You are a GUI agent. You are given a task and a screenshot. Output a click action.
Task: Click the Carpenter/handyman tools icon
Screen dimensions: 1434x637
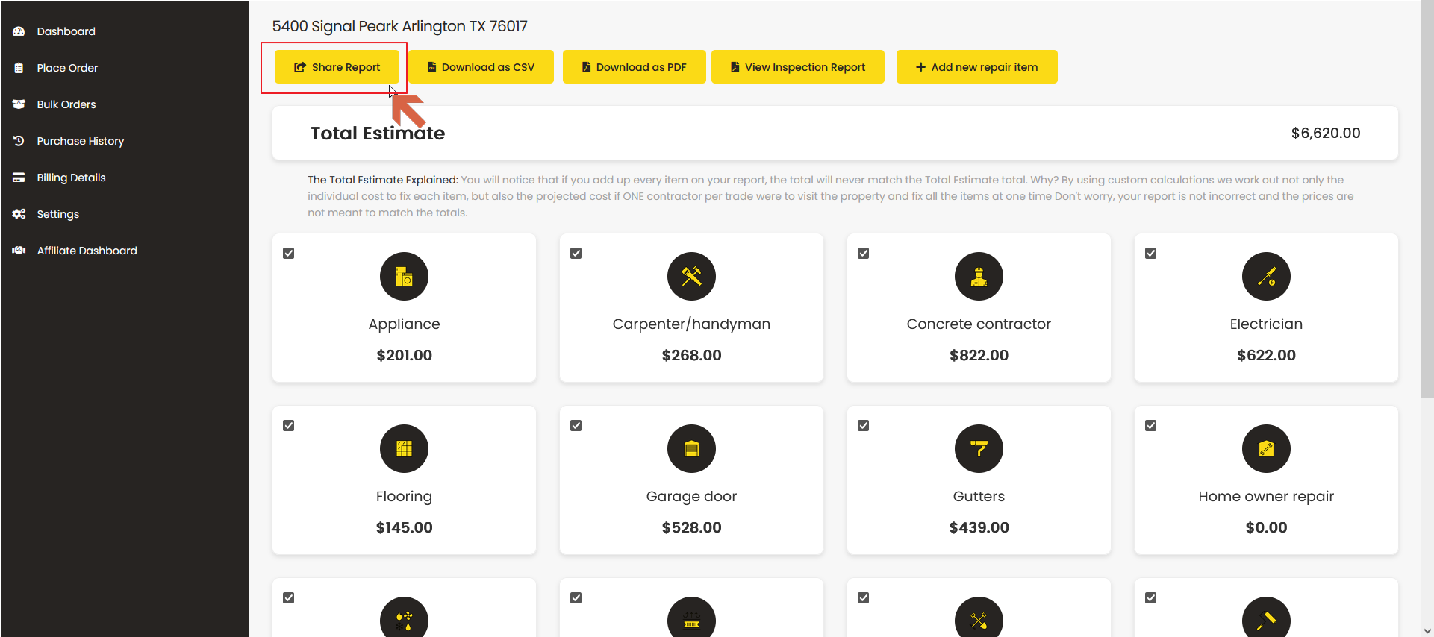pyautogui.click(x=691, y=277)
